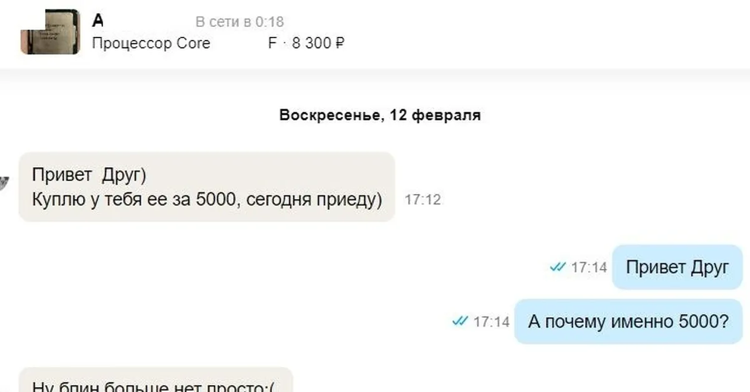Select the 'Куплю у тебя ее за 5000' message
Screen dimensions: 750x392
[207, 187]
